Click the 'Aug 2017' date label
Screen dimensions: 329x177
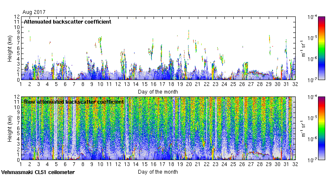[34, 12]
